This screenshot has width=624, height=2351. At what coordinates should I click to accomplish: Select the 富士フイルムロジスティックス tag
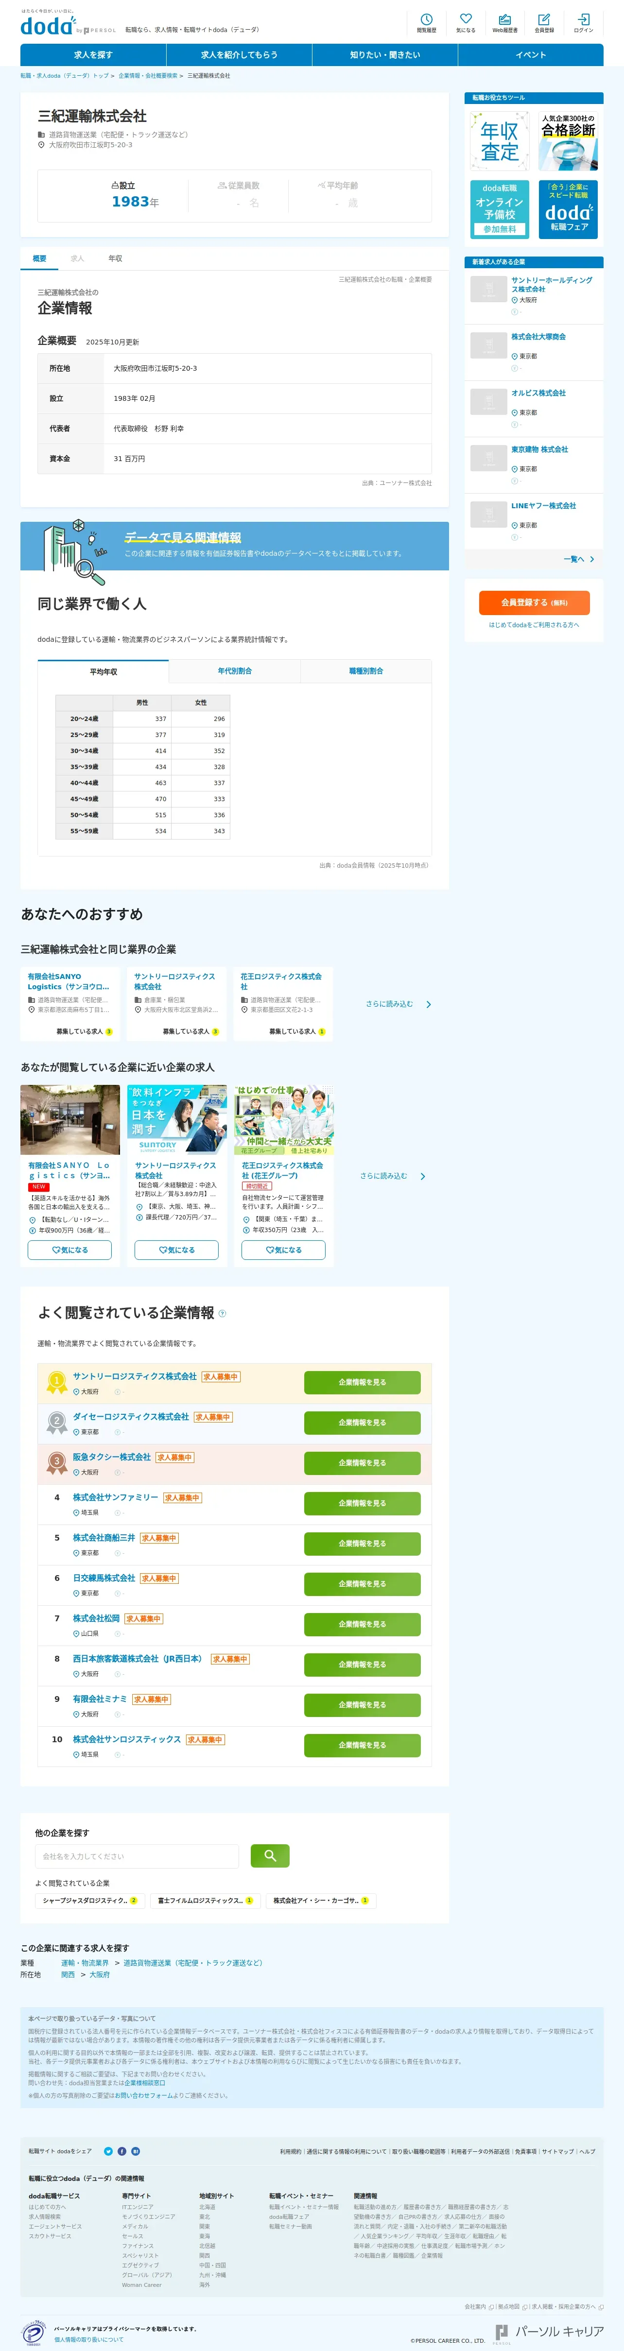[205, 1900]
